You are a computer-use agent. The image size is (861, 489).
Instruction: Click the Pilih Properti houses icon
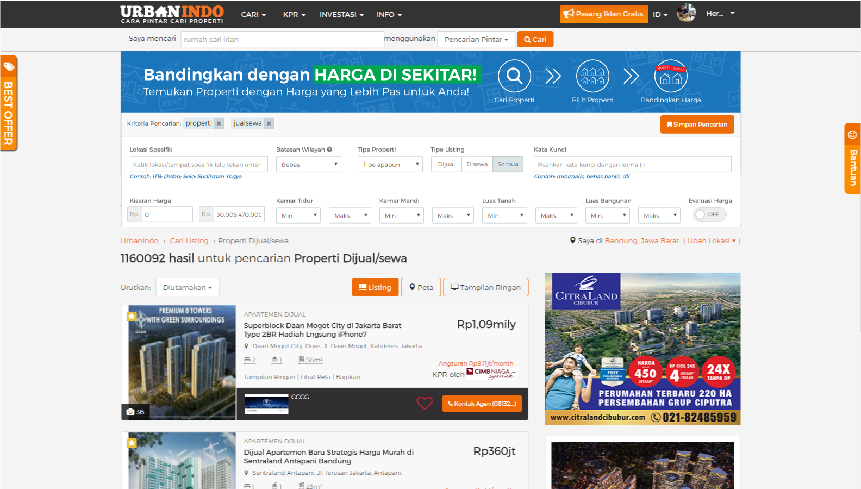click(592, 76)
